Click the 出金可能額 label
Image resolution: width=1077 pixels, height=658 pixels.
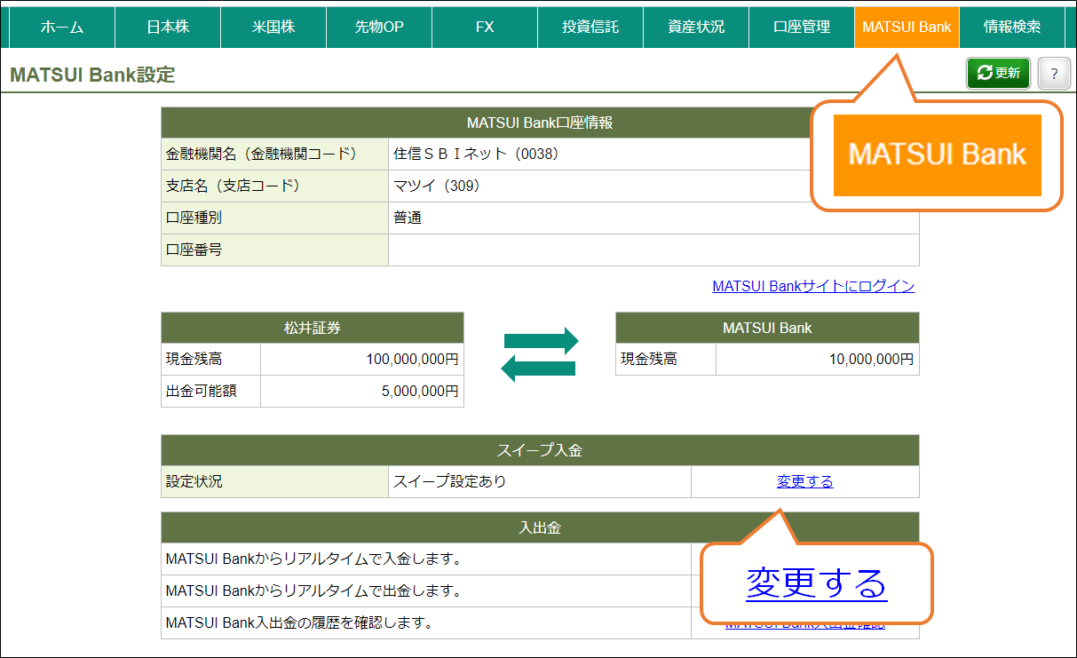202,391
